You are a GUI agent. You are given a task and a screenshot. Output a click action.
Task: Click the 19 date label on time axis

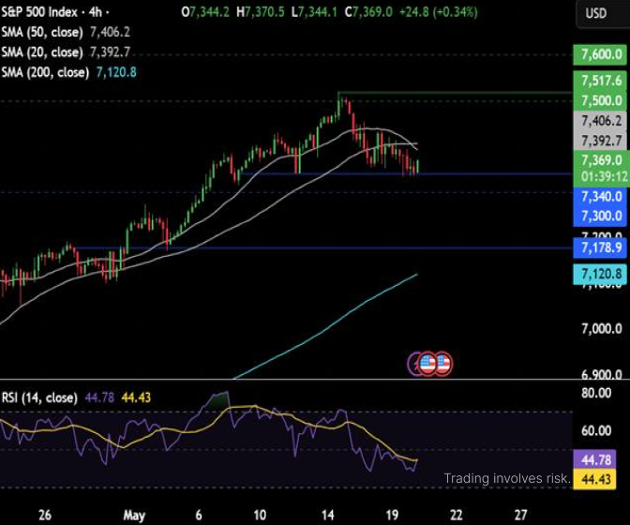tap(392, 515)
